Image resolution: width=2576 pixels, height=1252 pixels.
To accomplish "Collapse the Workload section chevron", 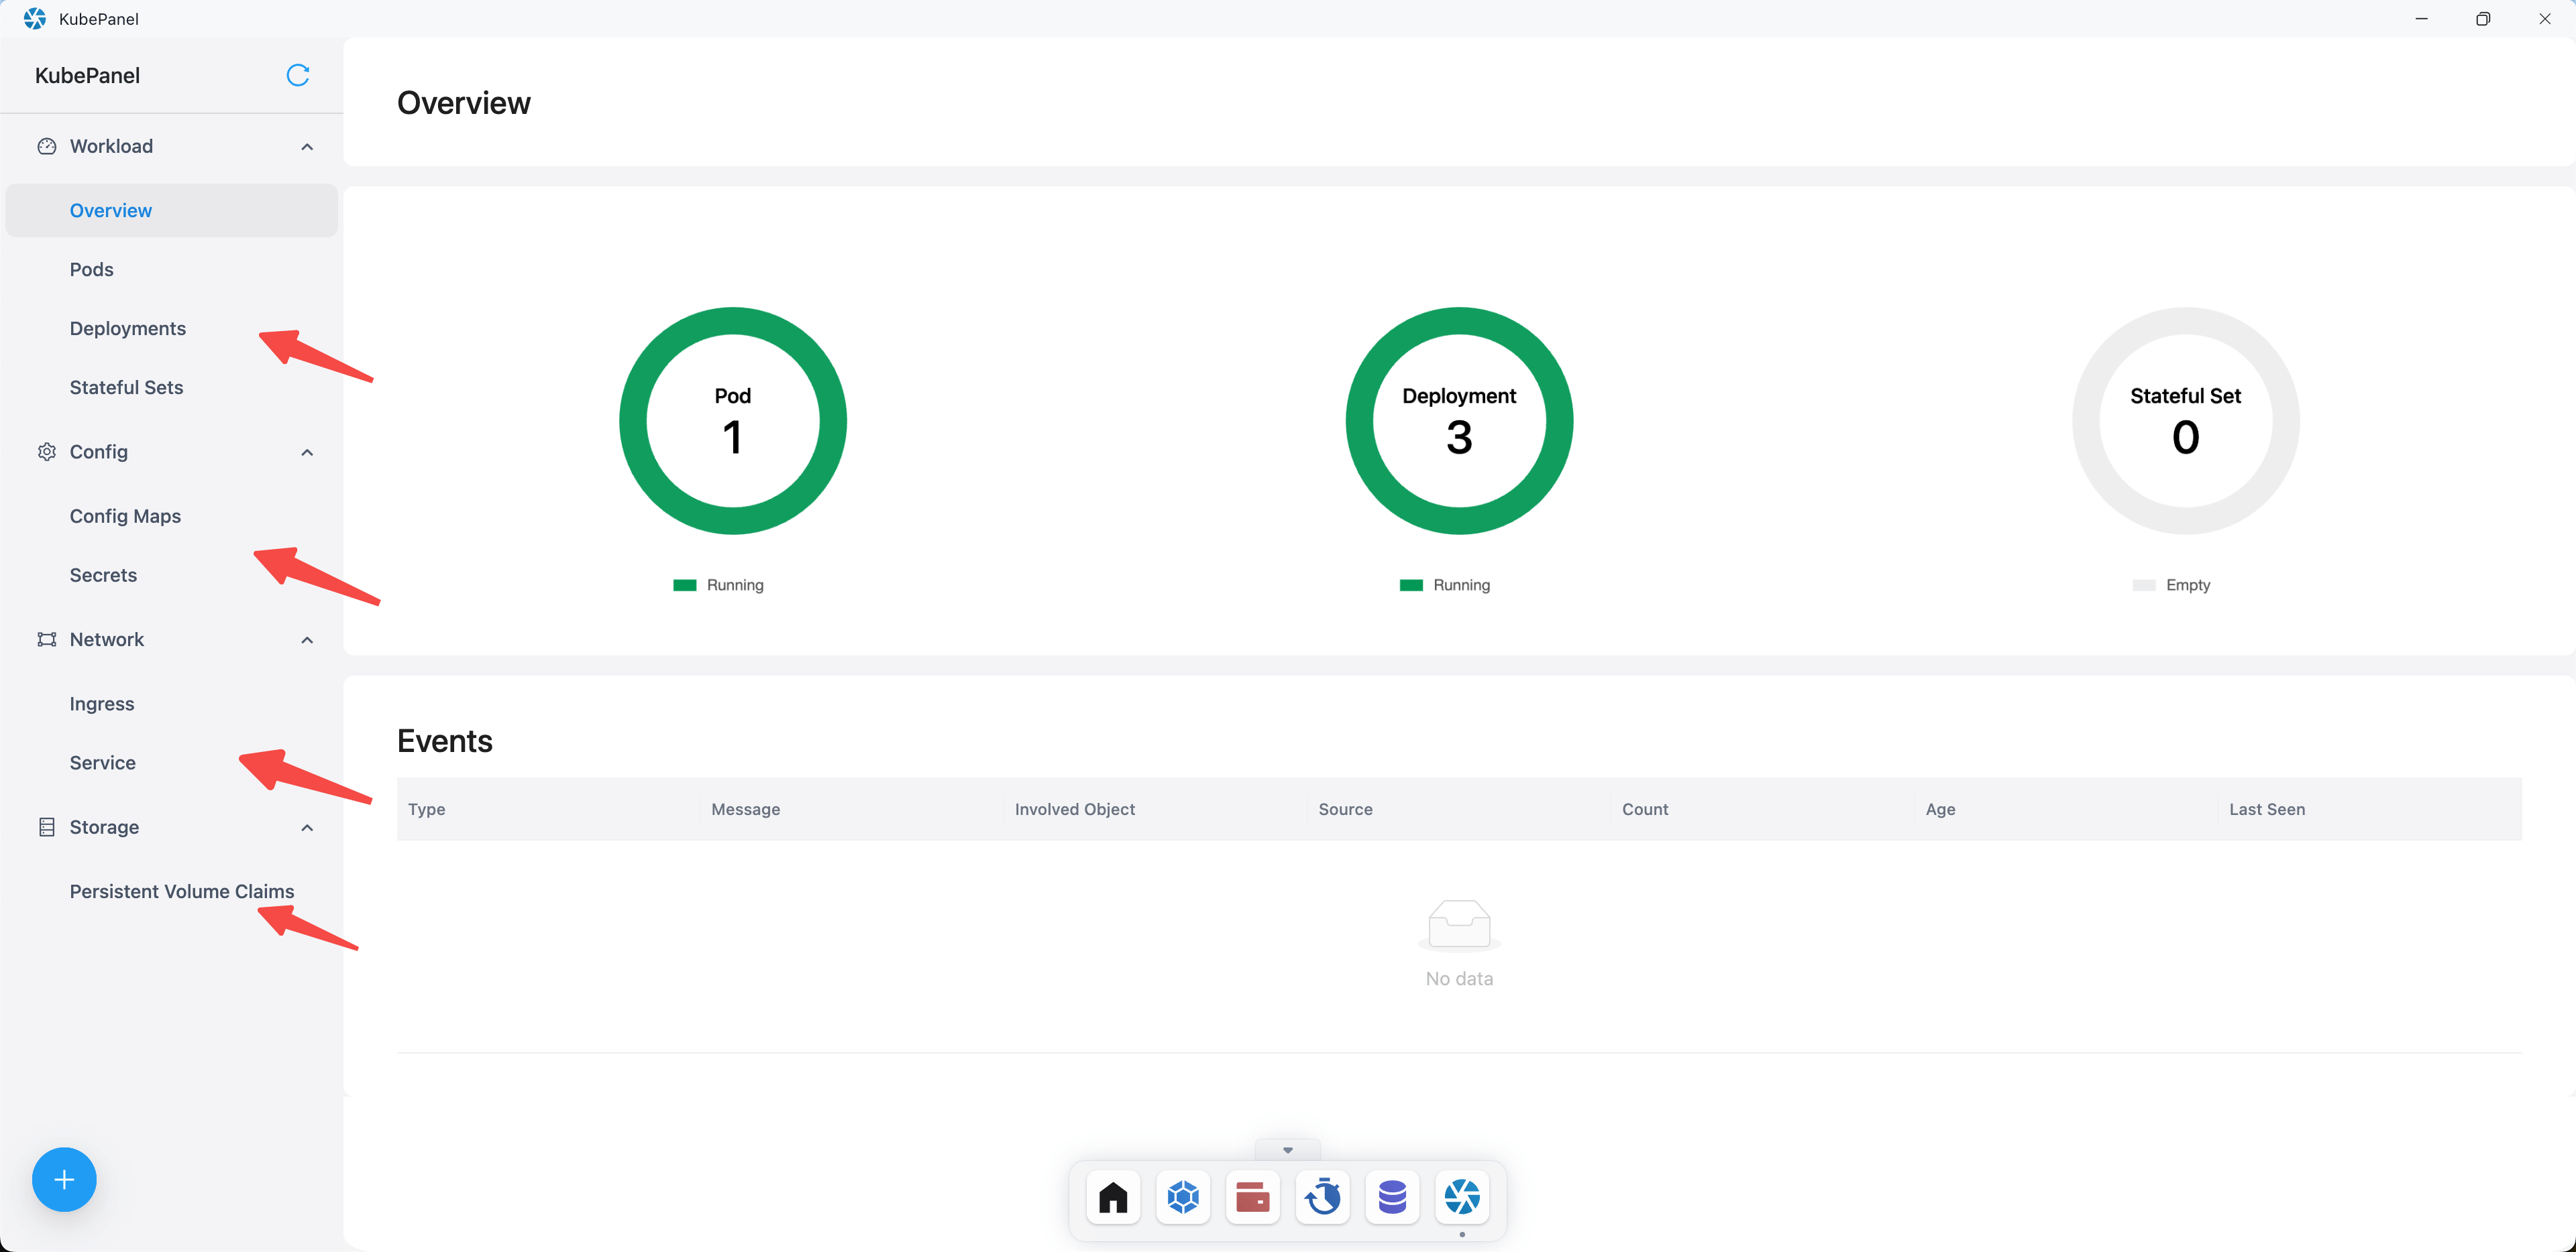I will (x=307, y=147).
